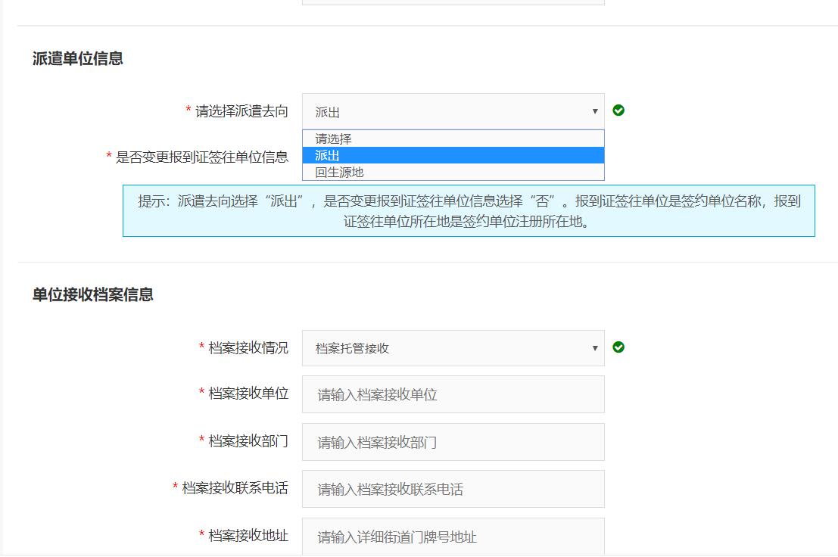This screenshot has height=557, width=838.
Task: Click the 单位接收档案信息 section heading
Action: (93, 295)
